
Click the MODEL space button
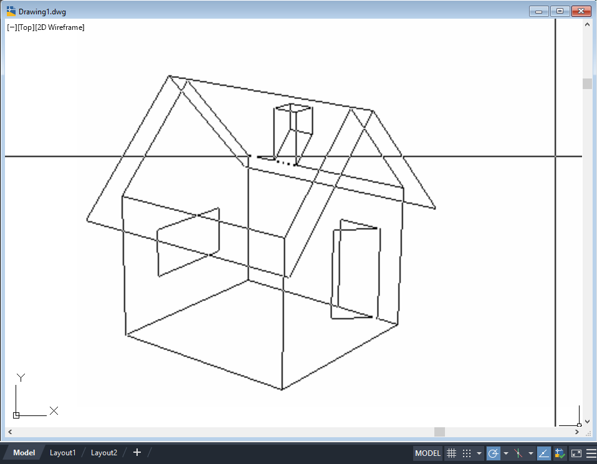pyautogui.click(x=427, y=453)
